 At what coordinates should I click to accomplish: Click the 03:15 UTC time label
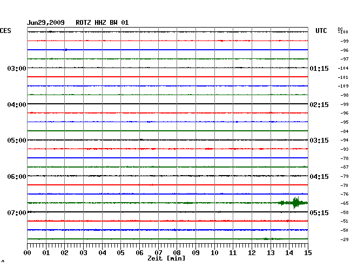(319, 141)
